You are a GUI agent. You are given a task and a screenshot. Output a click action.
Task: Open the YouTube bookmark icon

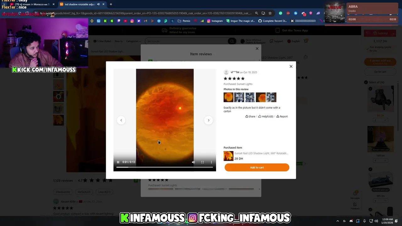125,21
